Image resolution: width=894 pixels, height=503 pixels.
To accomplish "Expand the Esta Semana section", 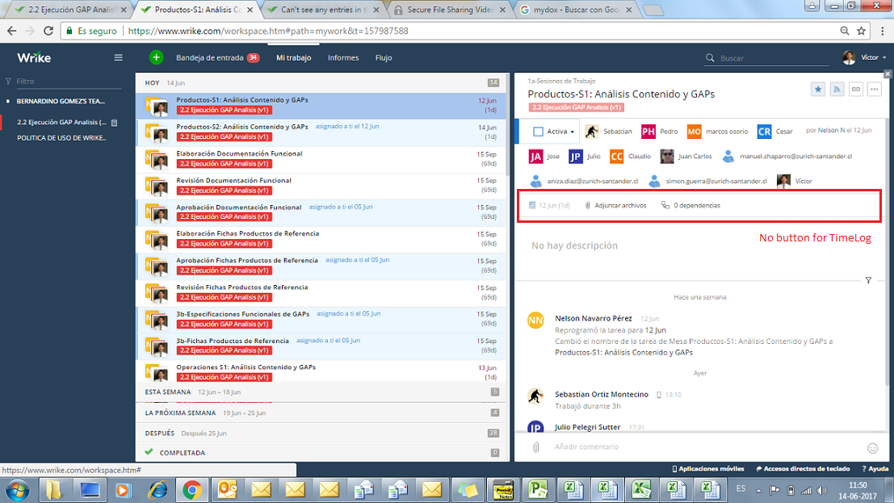I will point(321,392).
